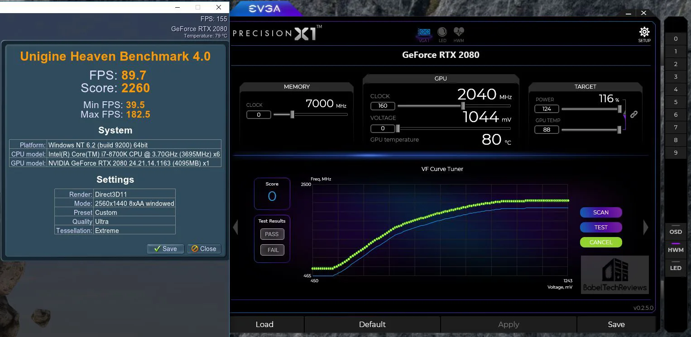Click Load at the bottom bar

(x=264, y=324)
